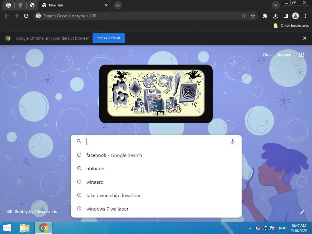
Task: Open Chrome three-dot menu
Action: (305, 16)
